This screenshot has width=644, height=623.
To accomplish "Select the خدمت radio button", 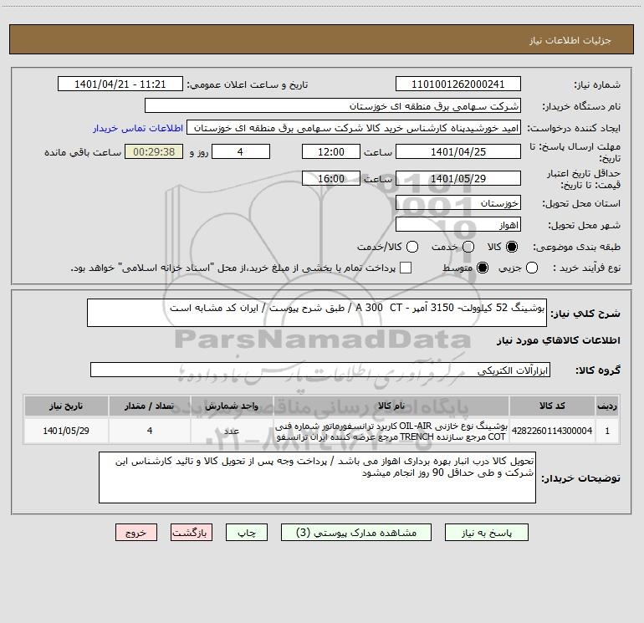I will point(468,247).
